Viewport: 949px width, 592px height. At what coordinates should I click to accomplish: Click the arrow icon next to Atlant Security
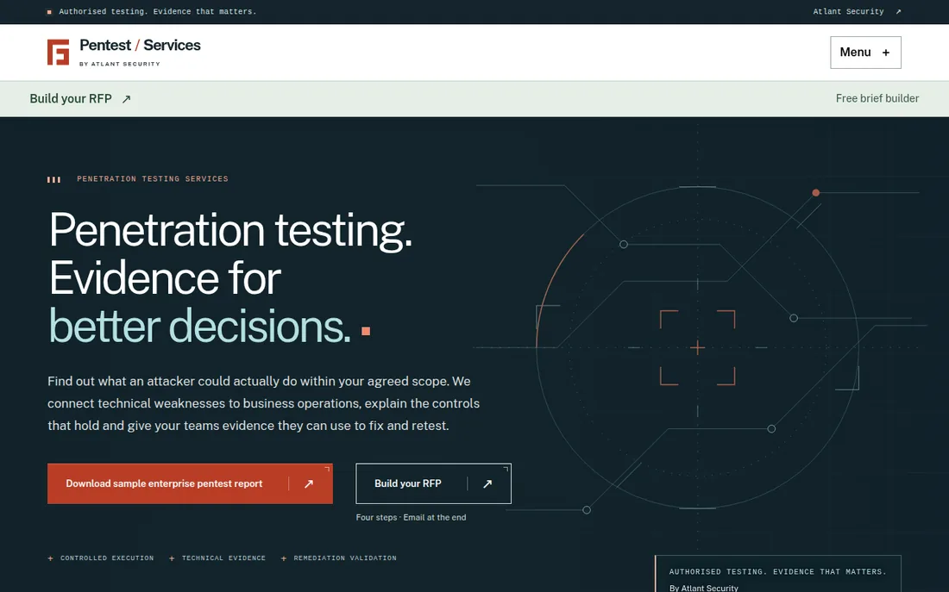click(898, 11)
